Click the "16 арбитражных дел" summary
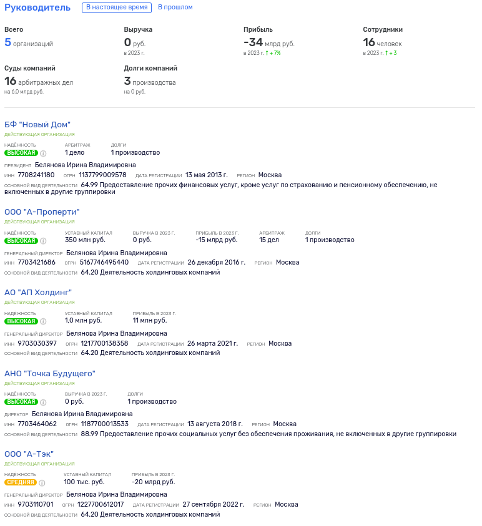This screenshot has height=526, width=482. [x=39, y=81]
